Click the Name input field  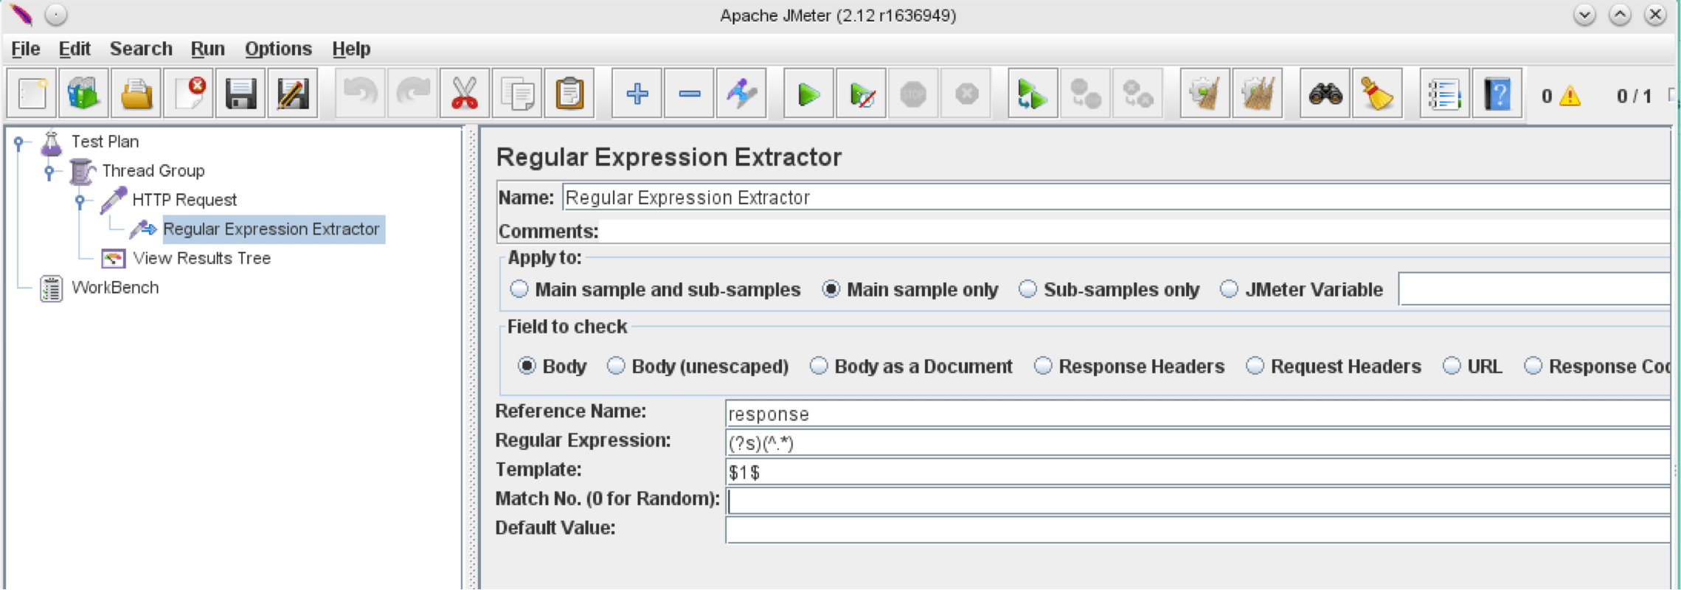tap(1116, 198)
